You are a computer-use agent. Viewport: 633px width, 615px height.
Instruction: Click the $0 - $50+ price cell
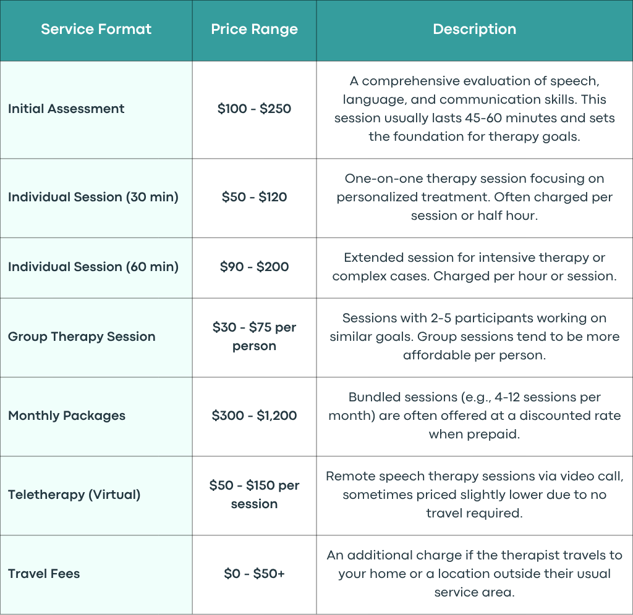click(x=254, y=574)
